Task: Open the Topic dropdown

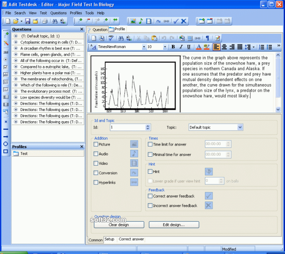Action: 240,127
